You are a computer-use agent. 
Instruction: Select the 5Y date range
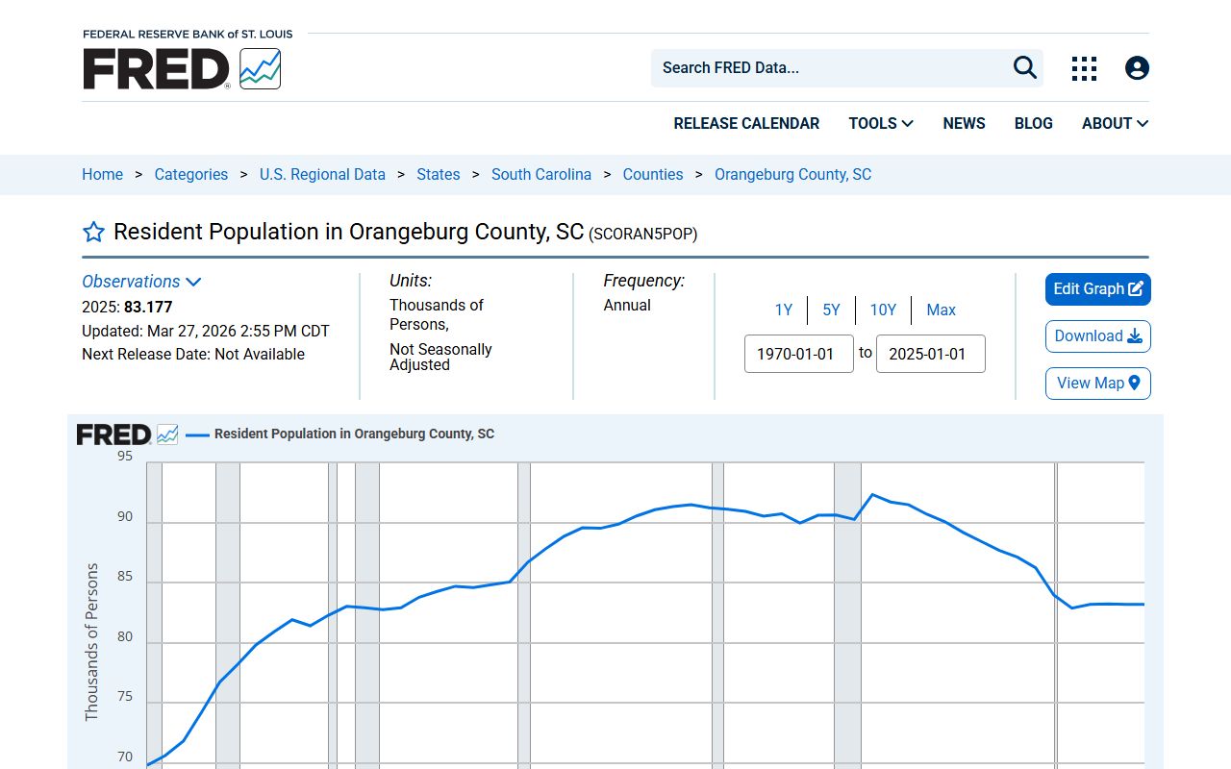(831, 310)
